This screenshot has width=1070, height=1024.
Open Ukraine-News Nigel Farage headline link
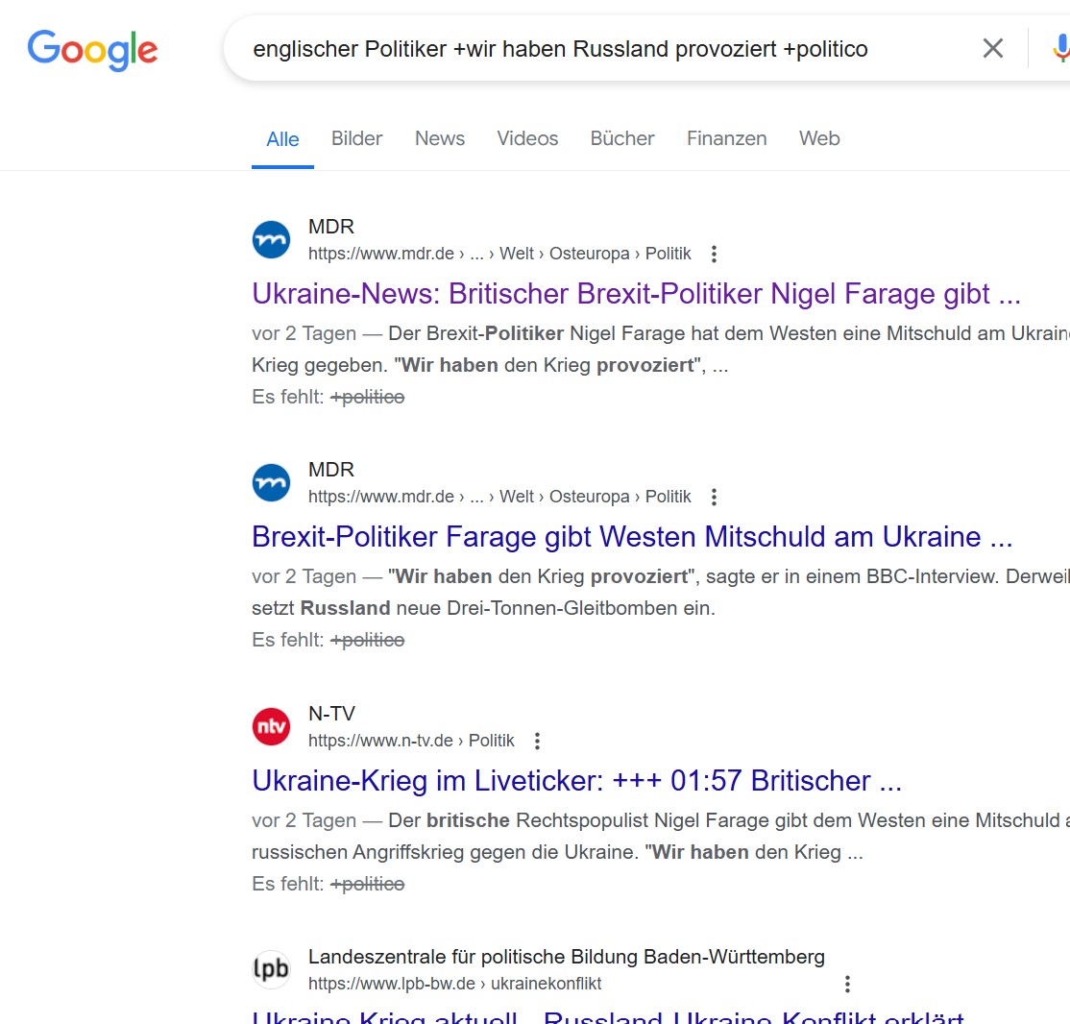(636, 294)
